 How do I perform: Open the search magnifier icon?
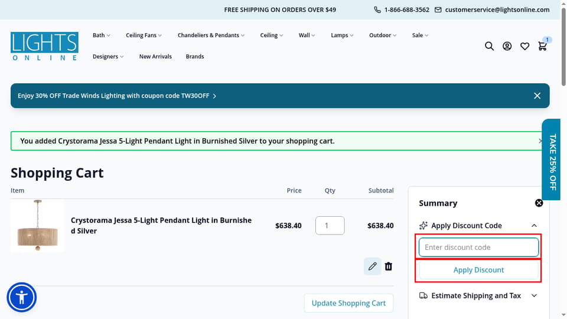coord(489,46)
